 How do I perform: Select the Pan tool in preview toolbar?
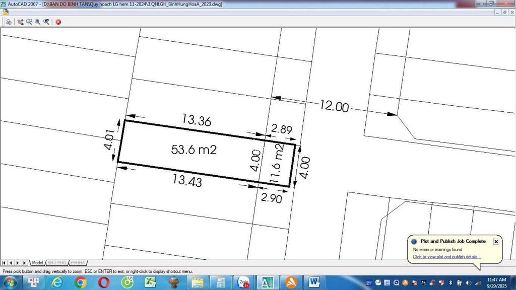20,22
